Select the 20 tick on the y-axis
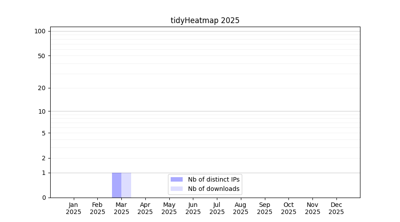400x222 pixels. [41, 88]
